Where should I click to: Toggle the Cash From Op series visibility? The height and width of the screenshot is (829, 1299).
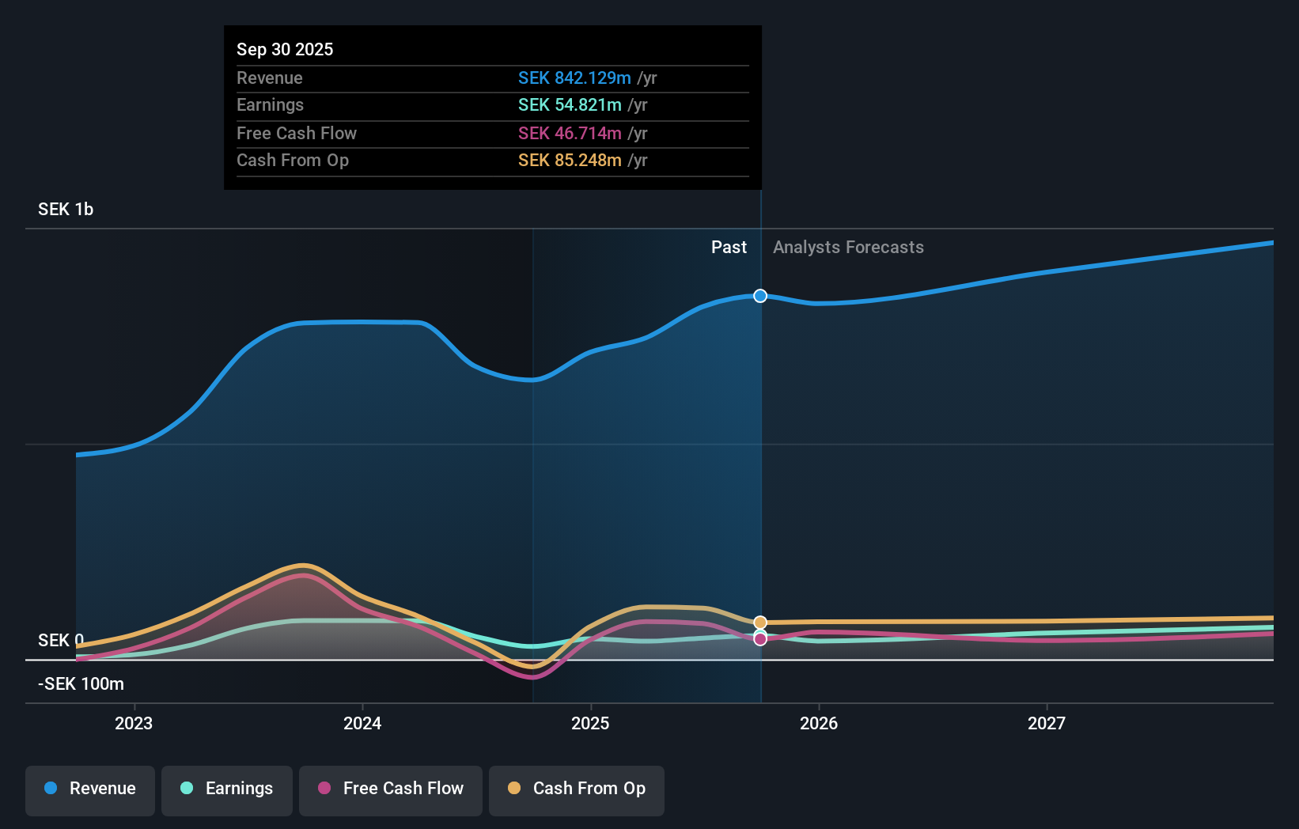pyautogui.click(x=577, y=789)
